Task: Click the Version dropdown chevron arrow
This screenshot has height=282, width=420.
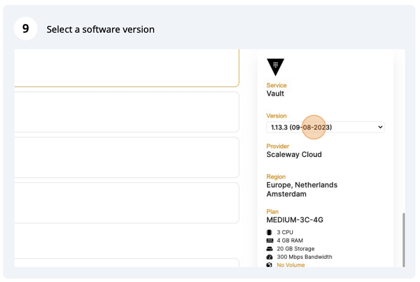Action: [380, 127]
